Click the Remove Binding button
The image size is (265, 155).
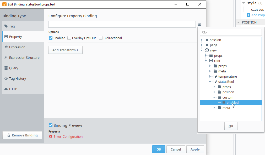pos(22,135)
